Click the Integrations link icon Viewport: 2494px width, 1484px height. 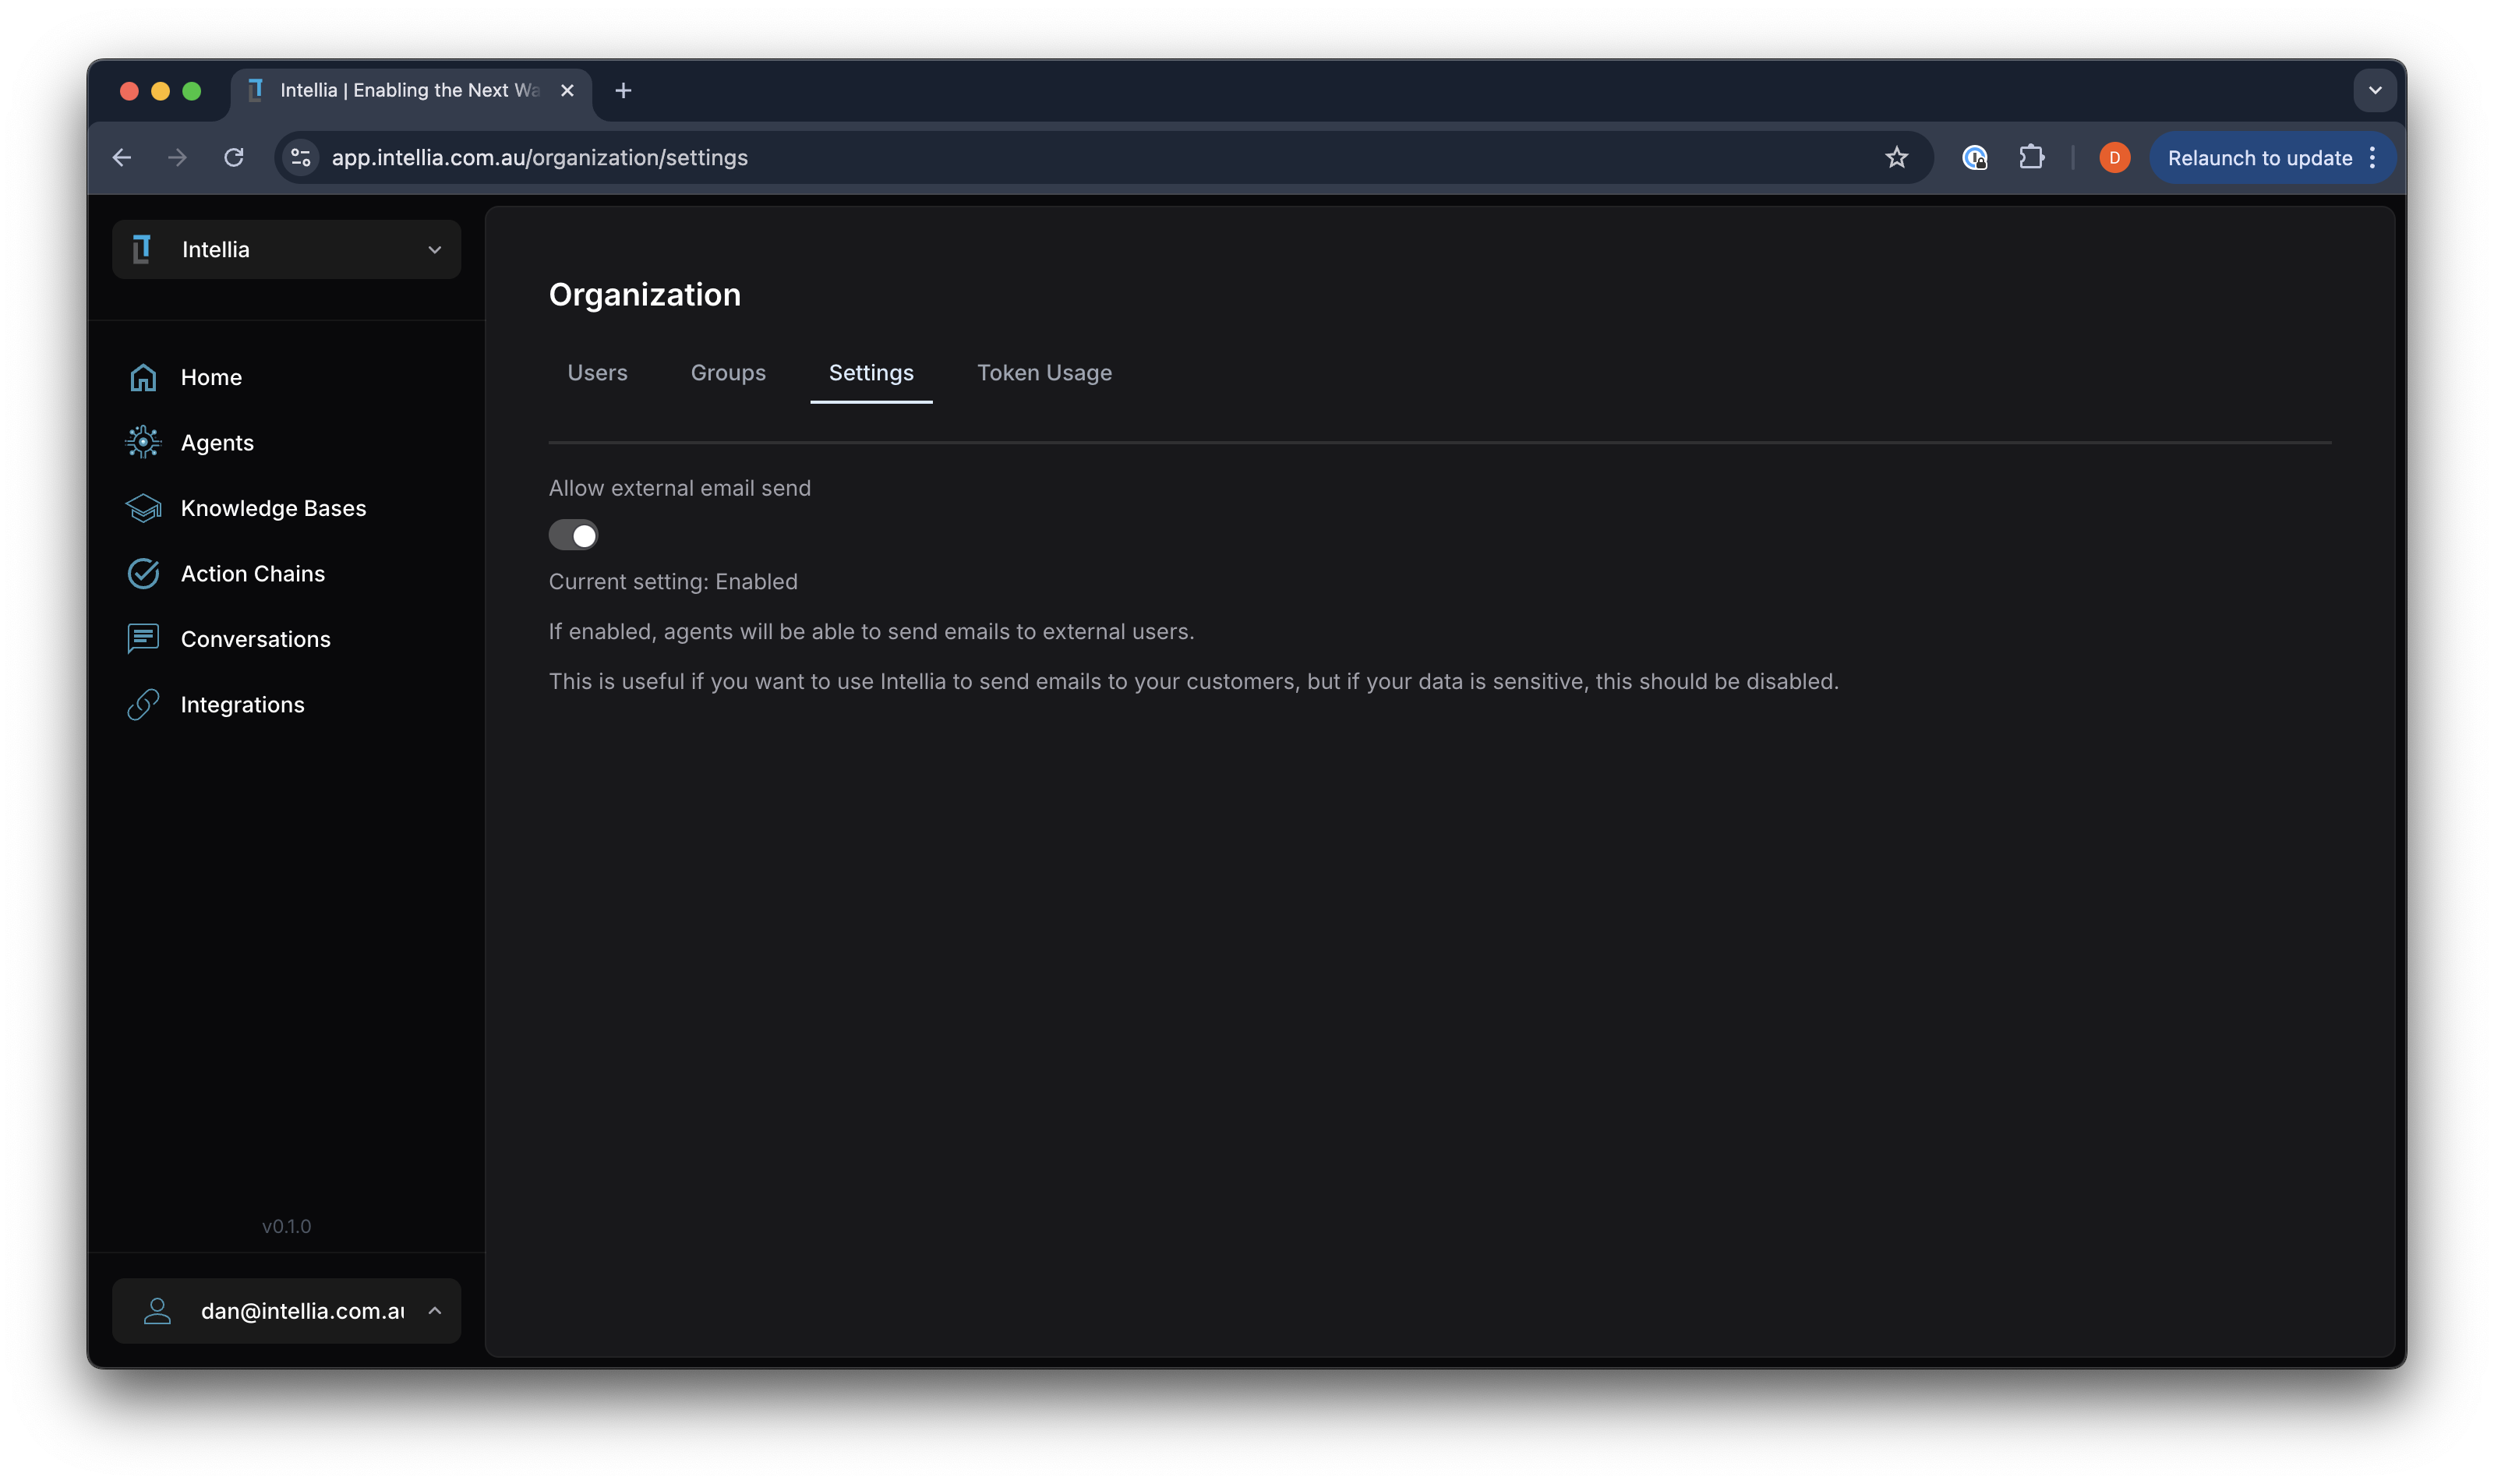[x=143, y=704]
